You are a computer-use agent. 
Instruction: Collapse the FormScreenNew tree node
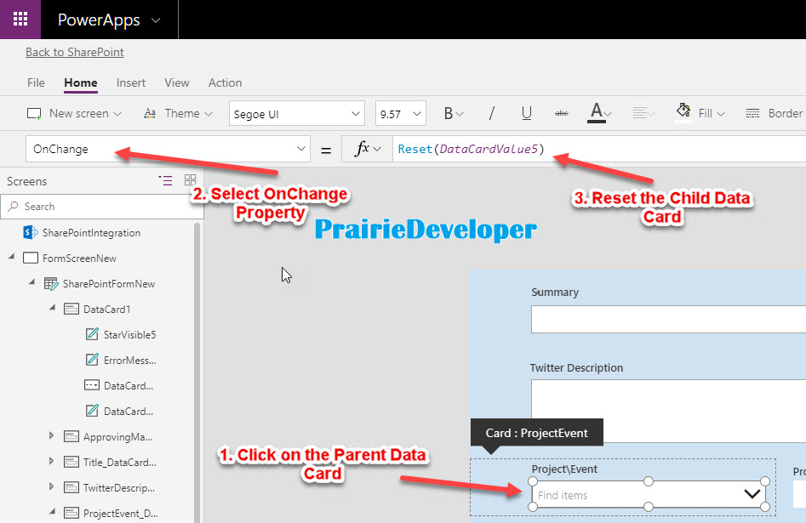click(11, 256)
